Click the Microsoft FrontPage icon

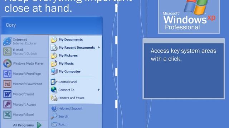(x=7, y=74)
